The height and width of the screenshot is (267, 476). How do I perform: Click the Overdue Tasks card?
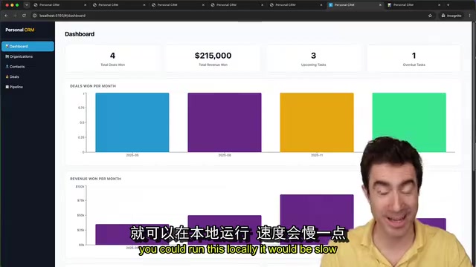tap(414, 59)
